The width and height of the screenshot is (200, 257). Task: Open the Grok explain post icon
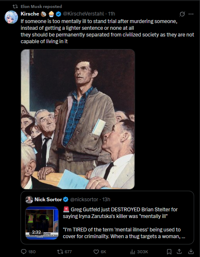(182, 14)
